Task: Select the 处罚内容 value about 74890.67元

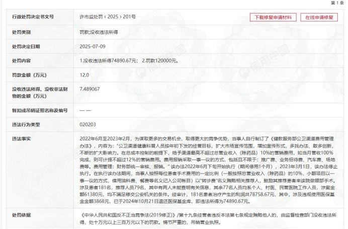Action: point(129,60)
